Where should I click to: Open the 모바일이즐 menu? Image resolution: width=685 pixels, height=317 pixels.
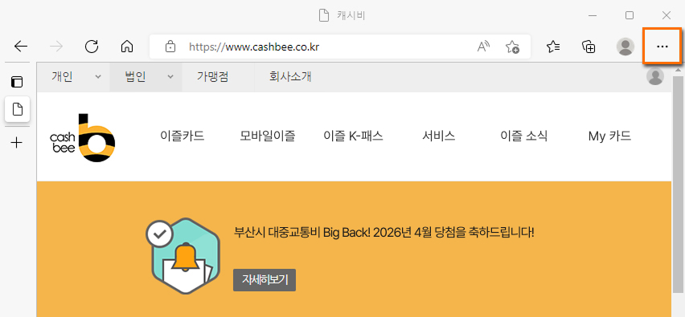click(x=268, y=136)
